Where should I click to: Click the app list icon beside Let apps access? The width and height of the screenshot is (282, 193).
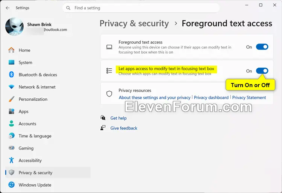(x=109, y=71)
